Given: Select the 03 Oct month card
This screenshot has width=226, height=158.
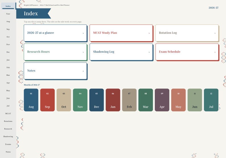Looking at the screenshot, I should coord(64,100).
